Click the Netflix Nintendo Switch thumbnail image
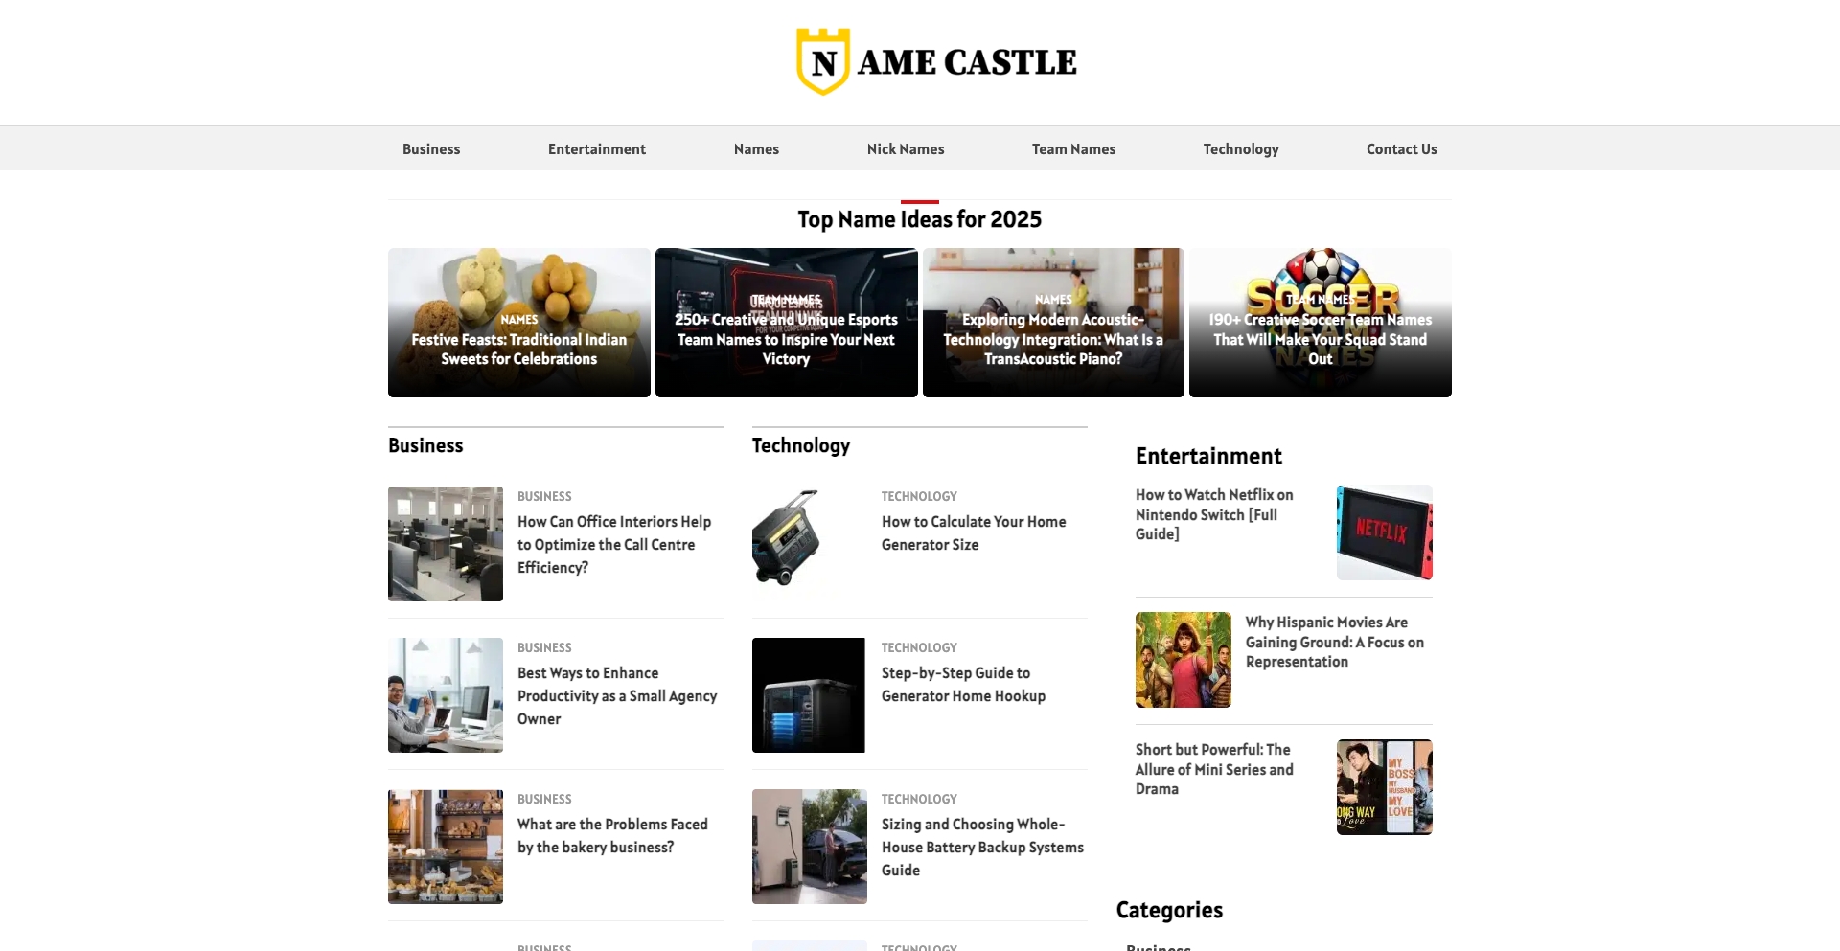The width and height of the screenshot is (1840, 951). 1384,532
